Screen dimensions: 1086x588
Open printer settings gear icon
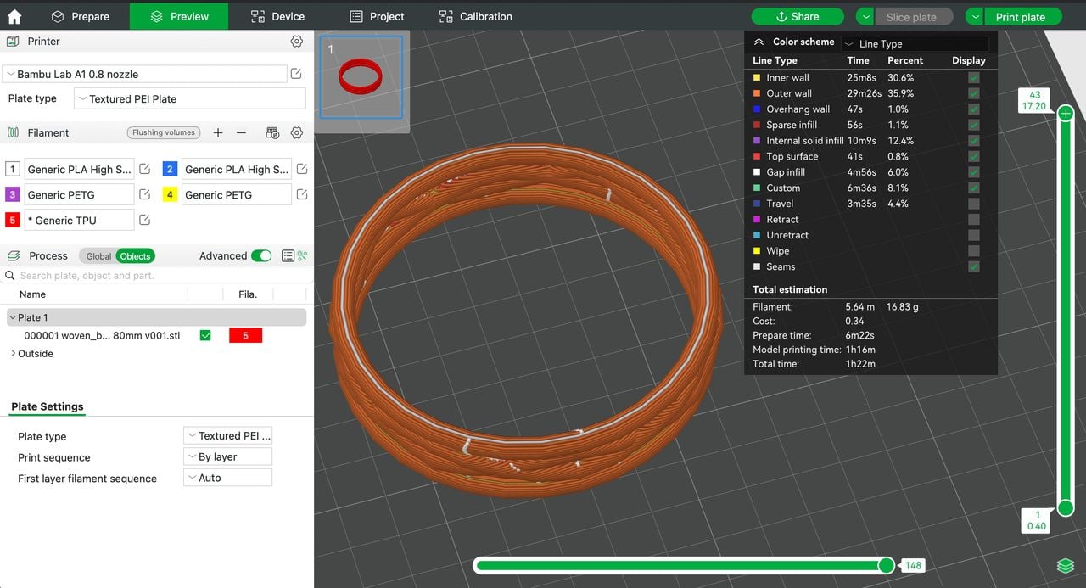(x=296, y=42)
